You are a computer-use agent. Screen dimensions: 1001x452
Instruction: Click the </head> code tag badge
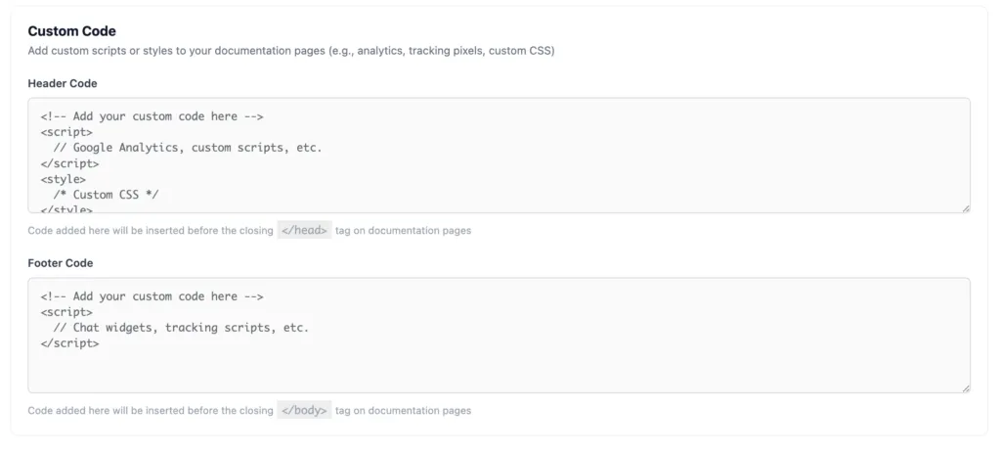[x=304, y=231]
